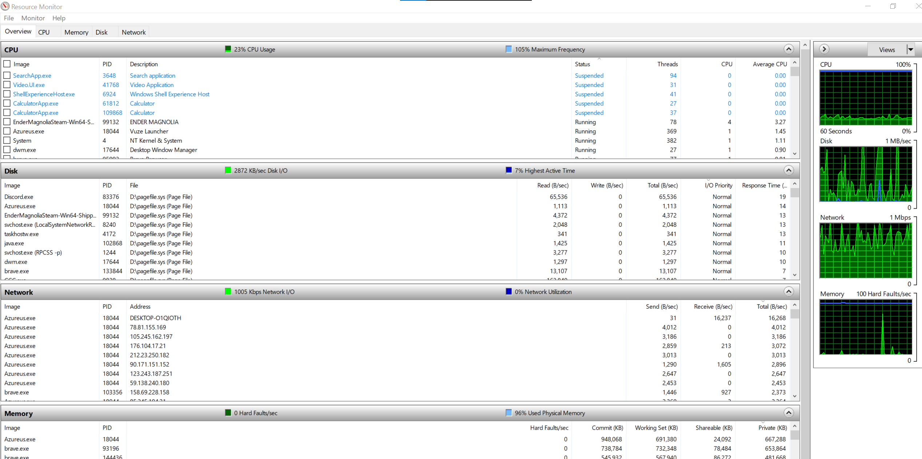Select network row DESKTOP-O1QIOTH
The image size is (922, 459).
click(396, 318)
